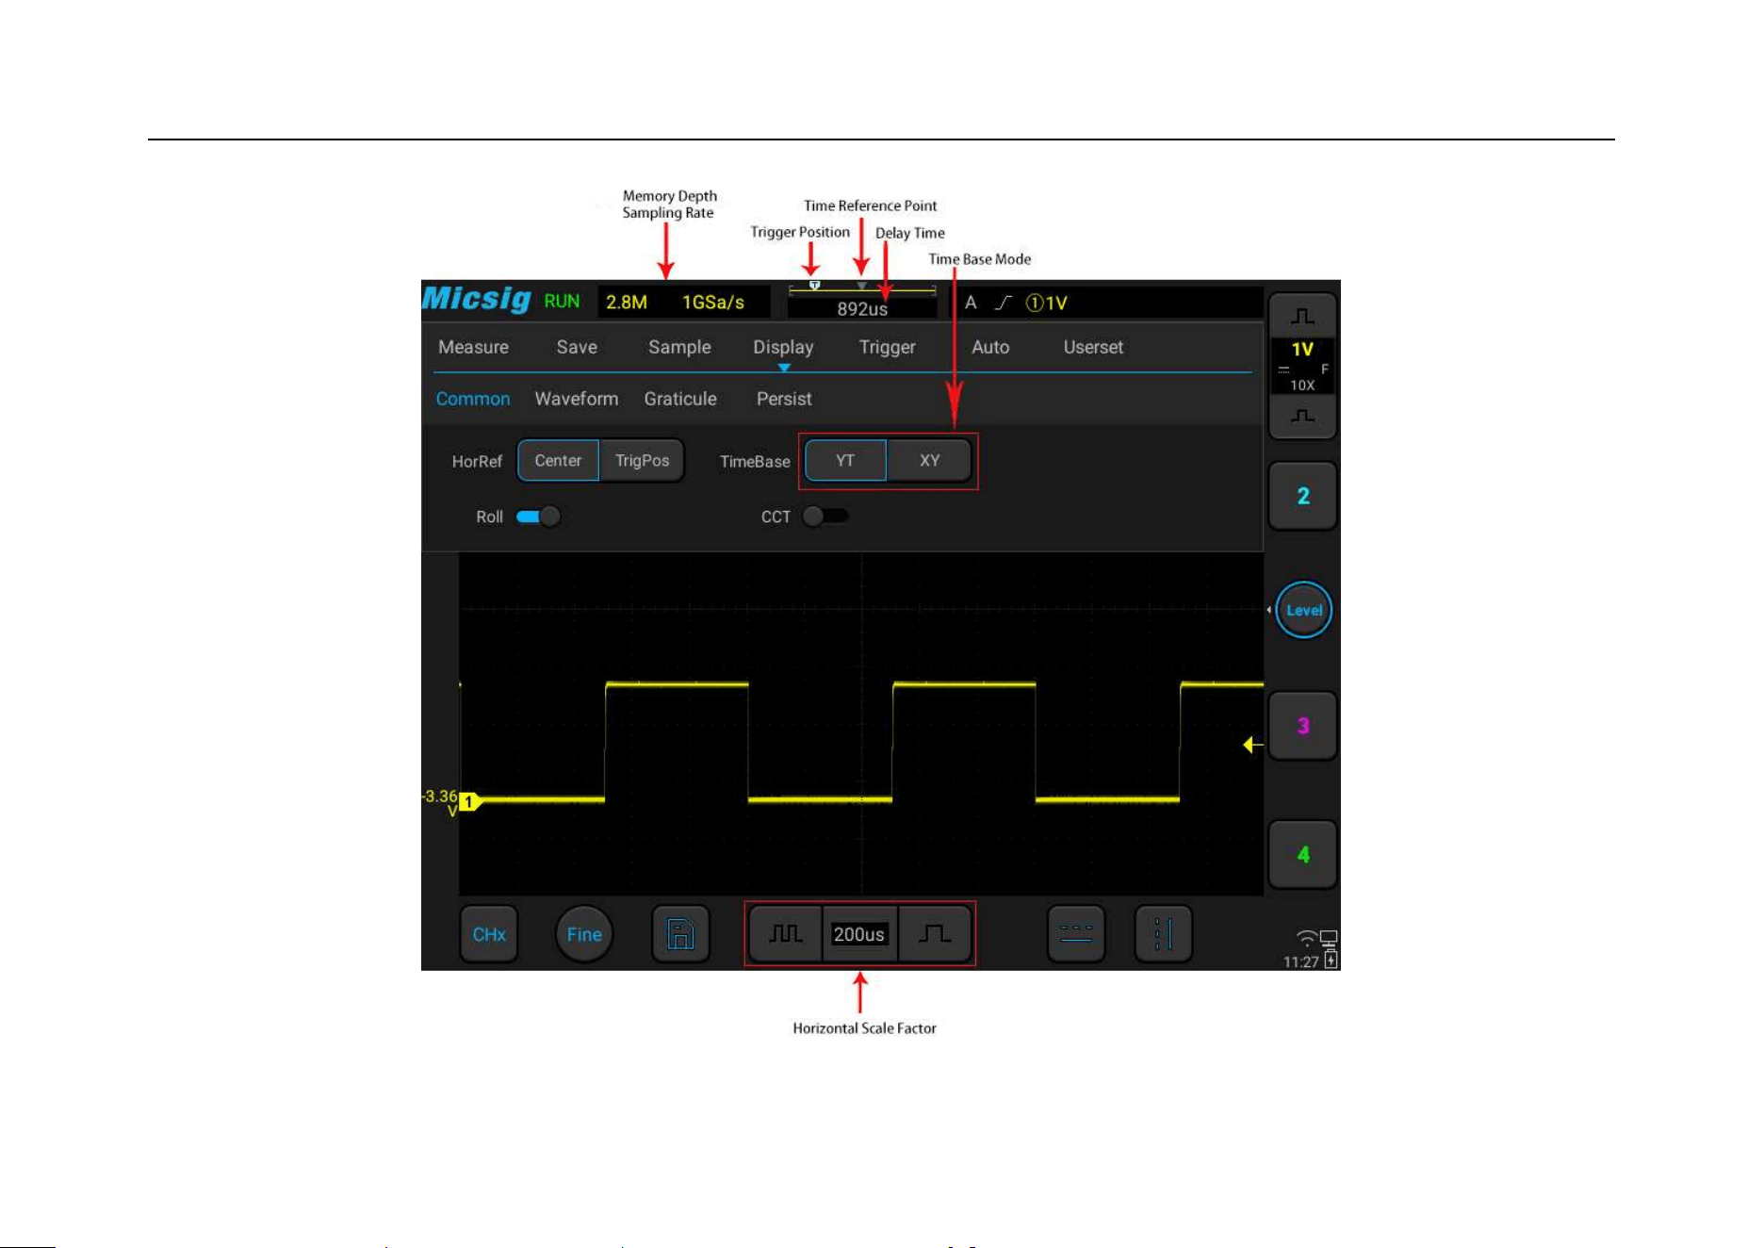Viewport: 1764px width, 1248px height.
Task: Enable channel 3 button
Action: point(1302,726)
